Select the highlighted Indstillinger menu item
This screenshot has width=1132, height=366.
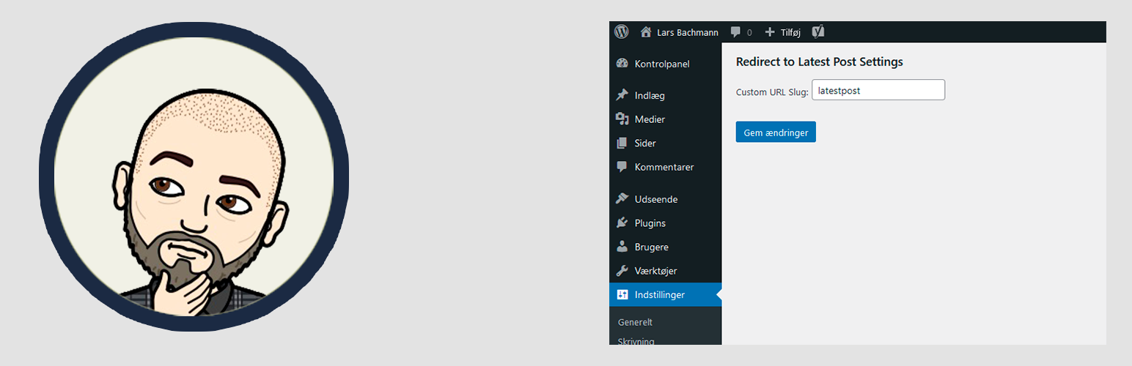click(659, 295)
